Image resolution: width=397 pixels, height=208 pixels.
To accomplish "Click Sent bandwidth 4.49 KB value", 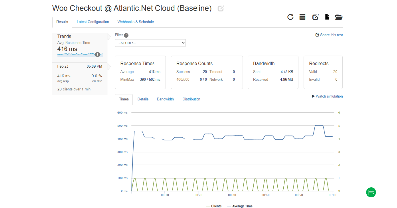I will [x=287, y=72].
